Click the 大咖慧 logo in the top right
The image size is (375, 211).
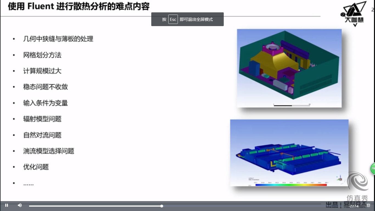point(353,12)
